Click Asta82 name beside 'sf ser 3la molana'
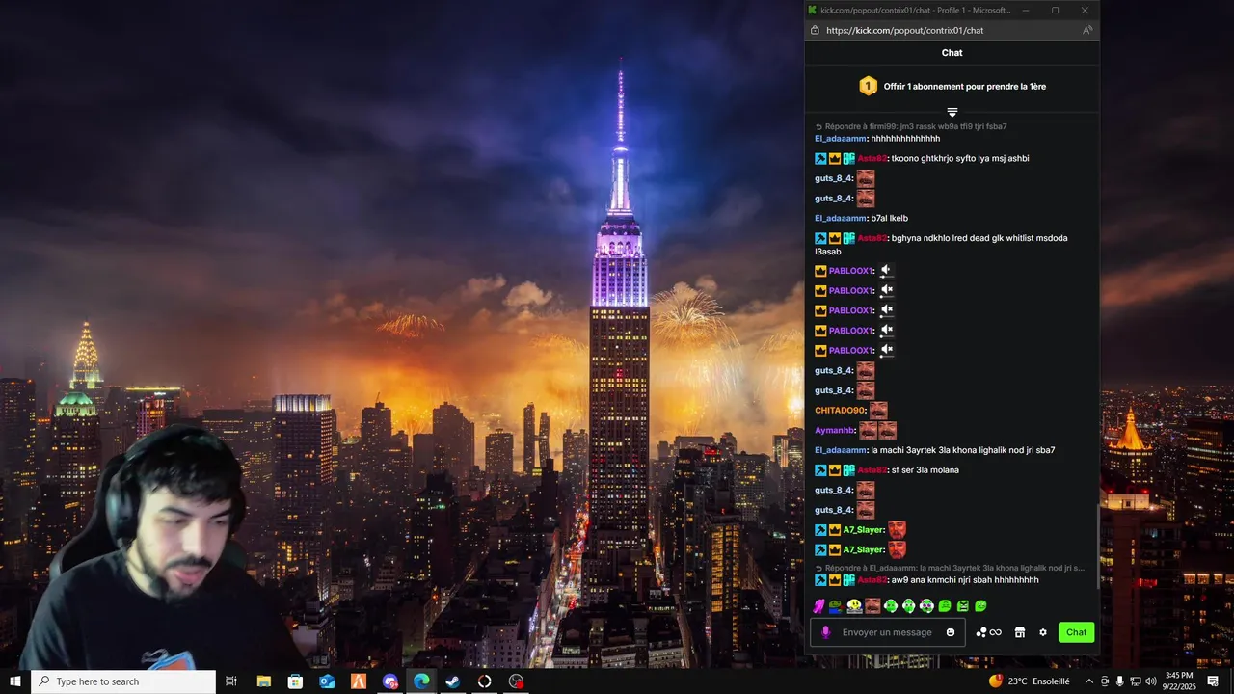Viewport: 1234px width, 694px height. point(872,470)
